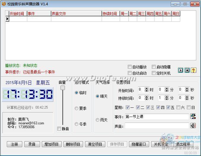Click uptime text 00:42:25

point(42,107)
